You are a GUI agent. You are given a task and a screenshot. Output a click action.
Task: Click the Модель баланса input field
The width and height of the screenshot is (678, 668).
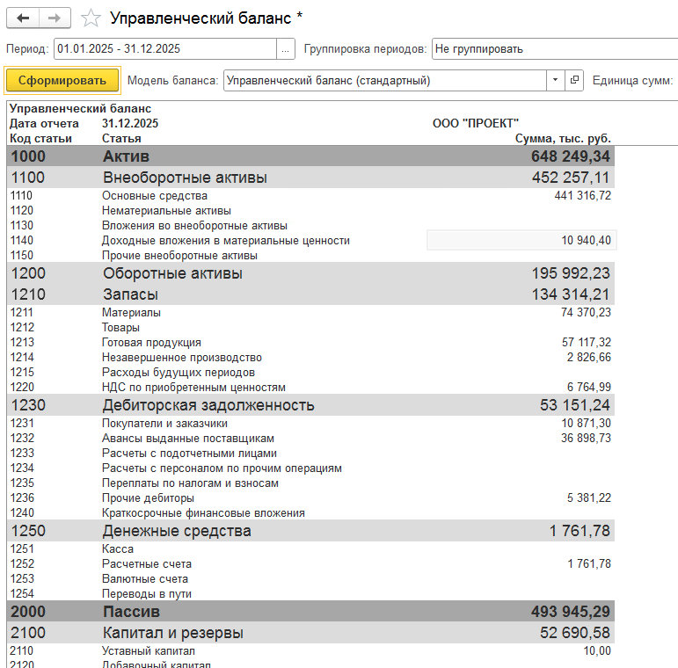point(385,80)
